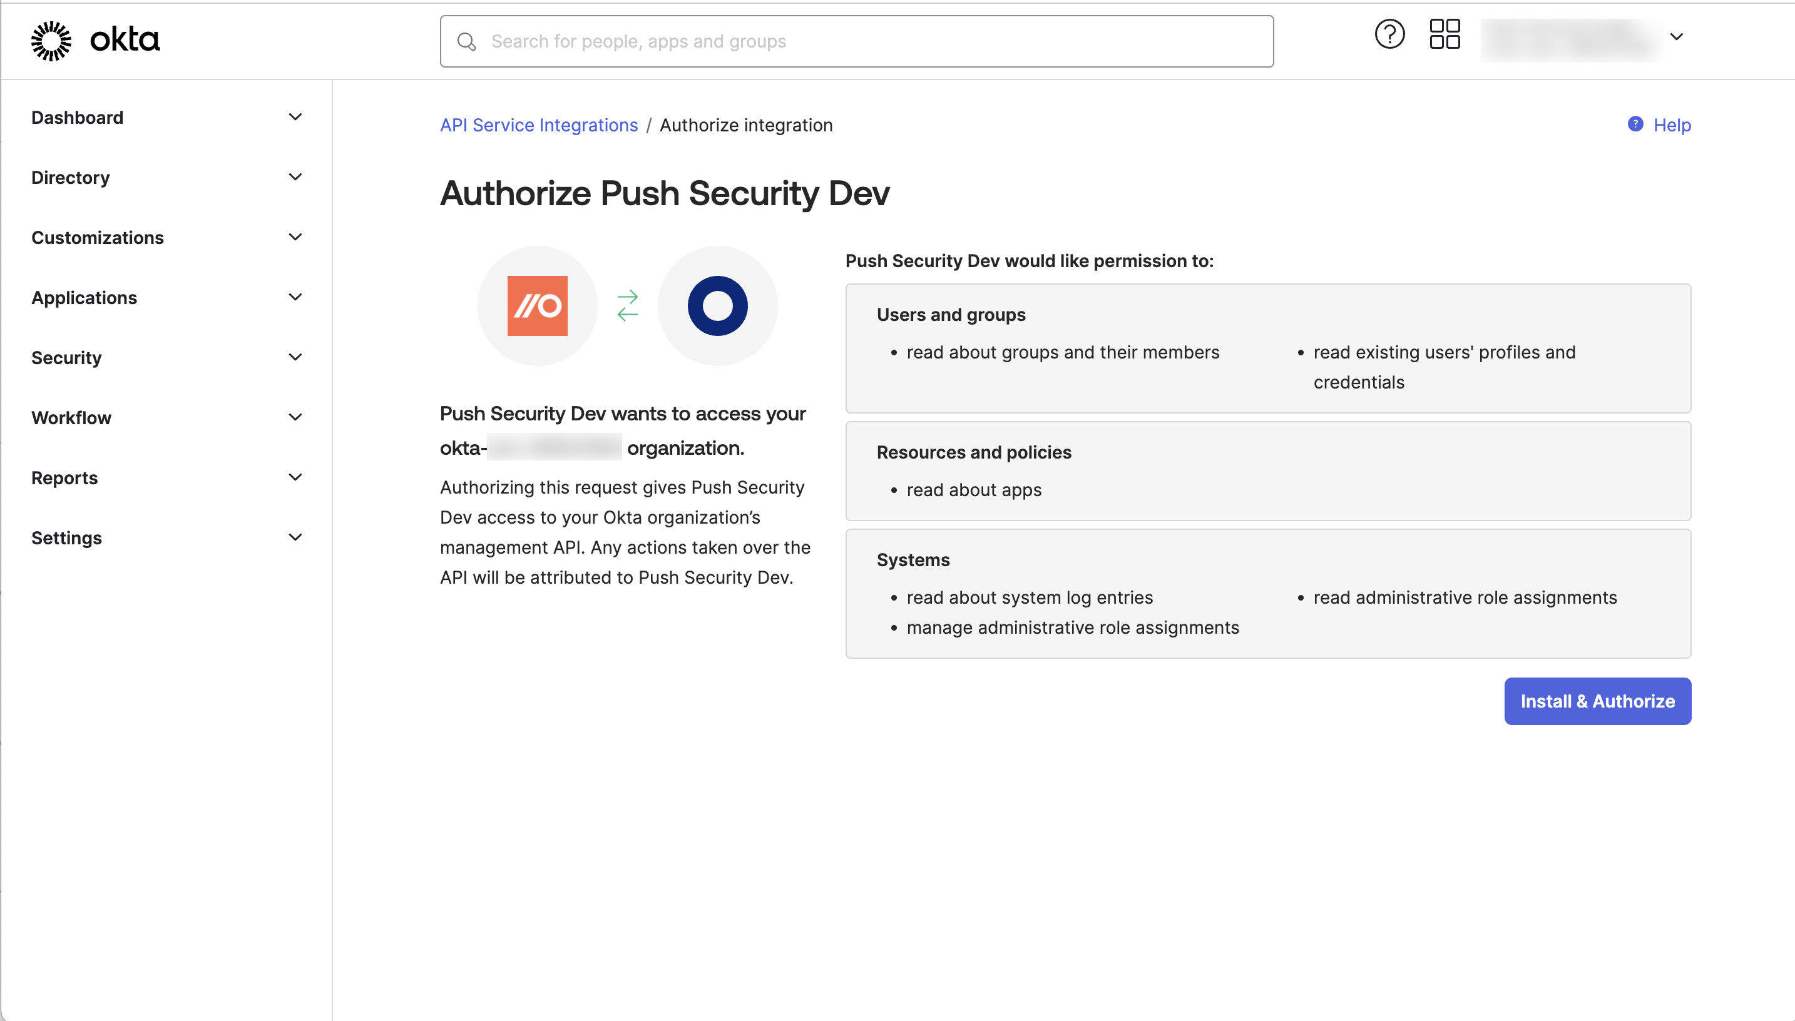The height and width of the screenshot is (1021, 1795).
Task: Select the Users and groups heading
Action: (951, 315)
